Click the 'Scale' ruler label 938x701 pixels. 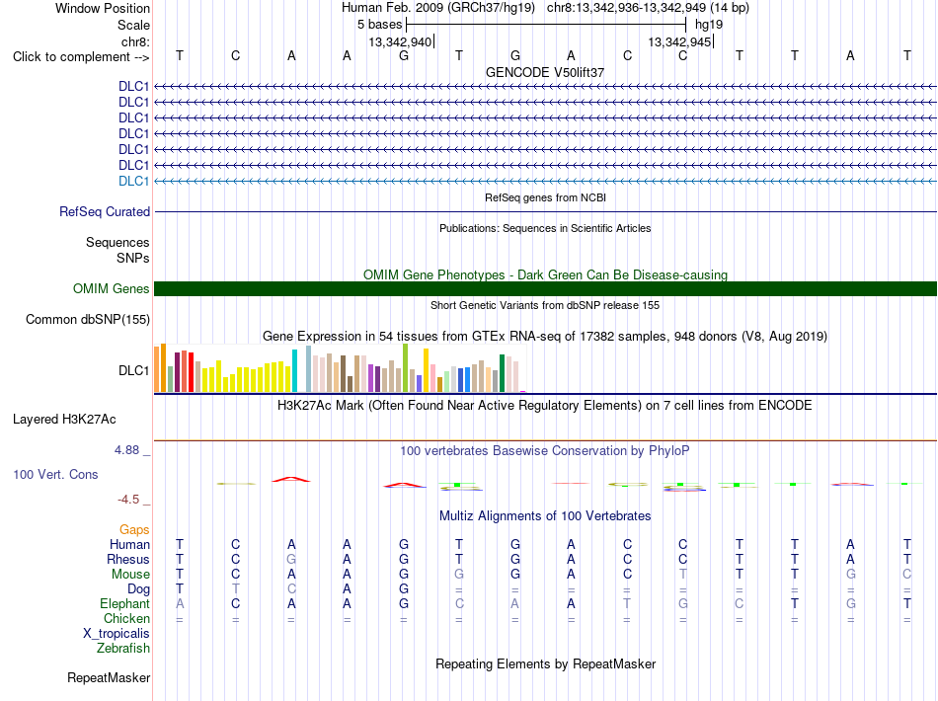tap(133, 25)
